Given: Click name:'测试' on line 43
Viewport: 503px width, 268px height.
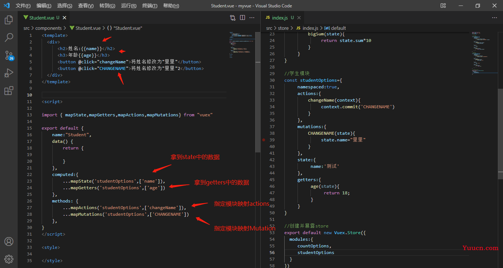Looking at the screenshot, I should 325,166.
